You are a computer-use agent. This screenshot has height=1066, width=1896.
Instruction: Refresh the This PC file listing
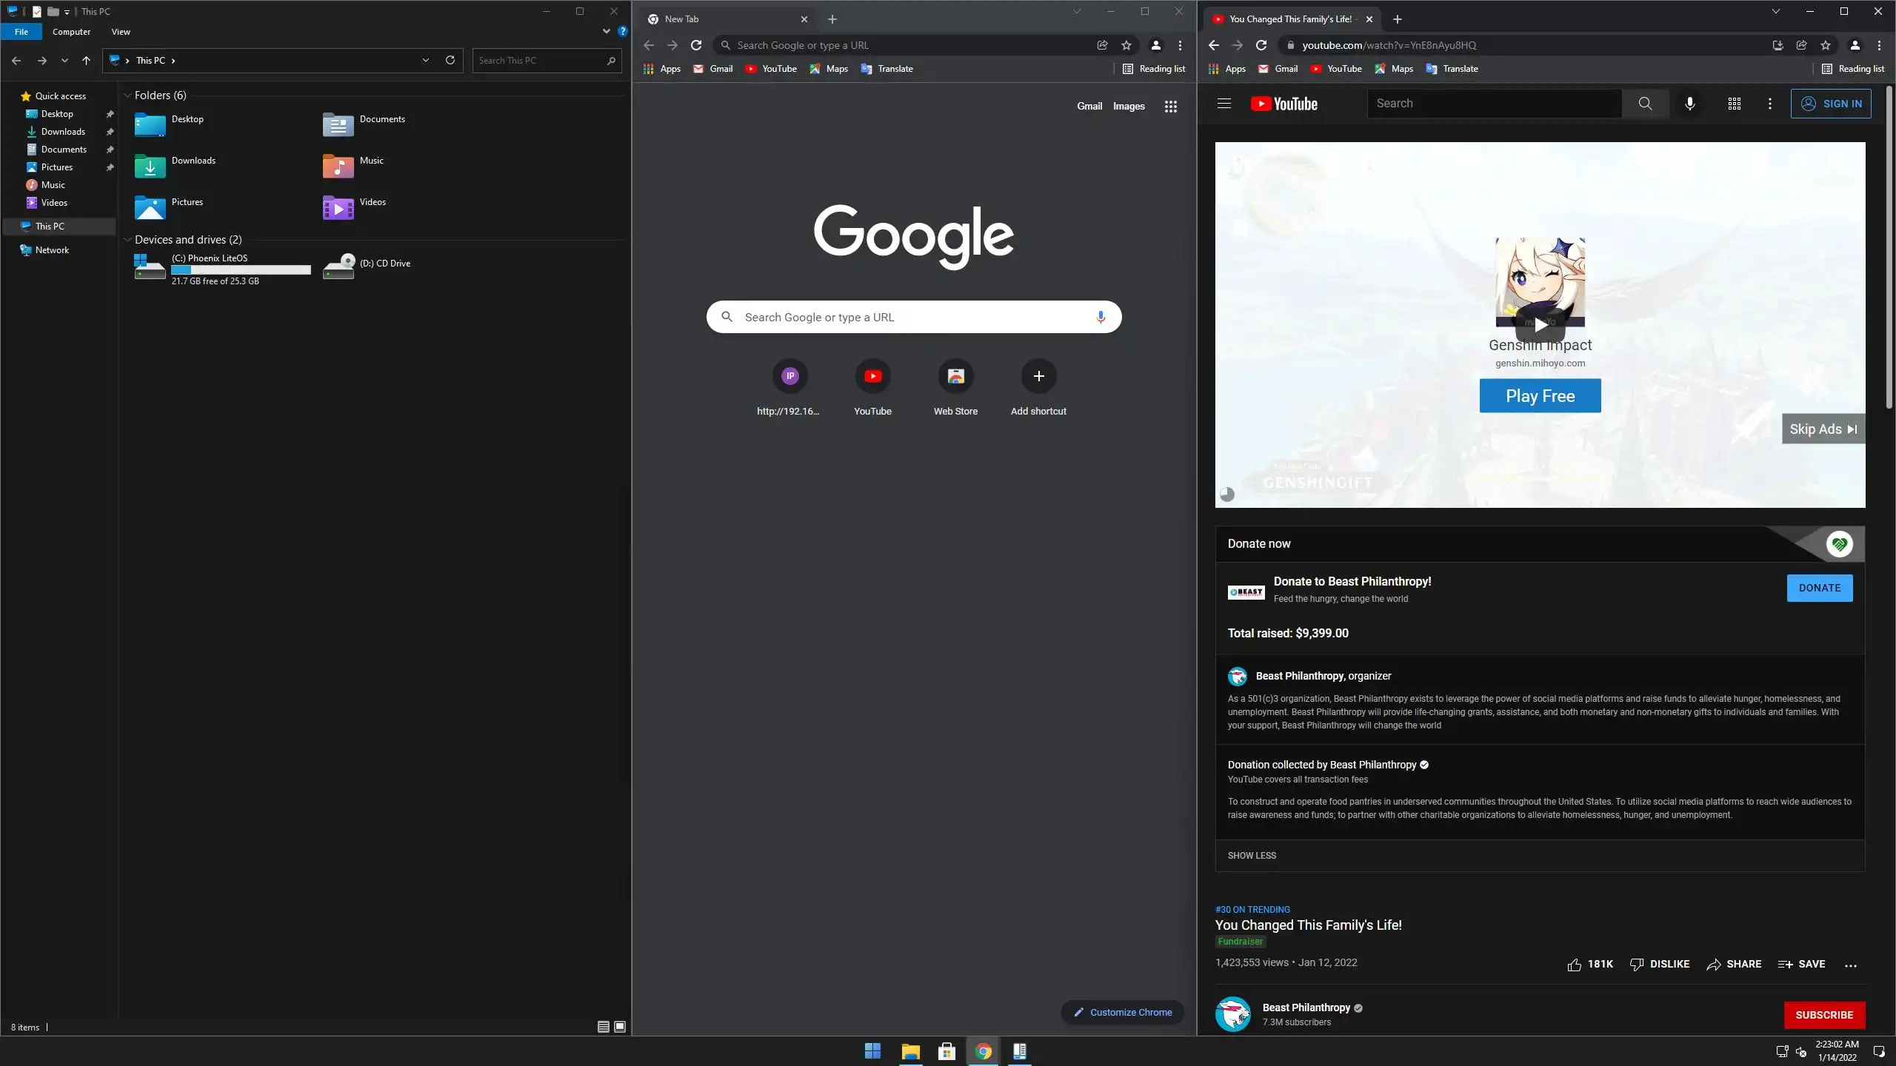pyautogui.click(x=450, y=60)
